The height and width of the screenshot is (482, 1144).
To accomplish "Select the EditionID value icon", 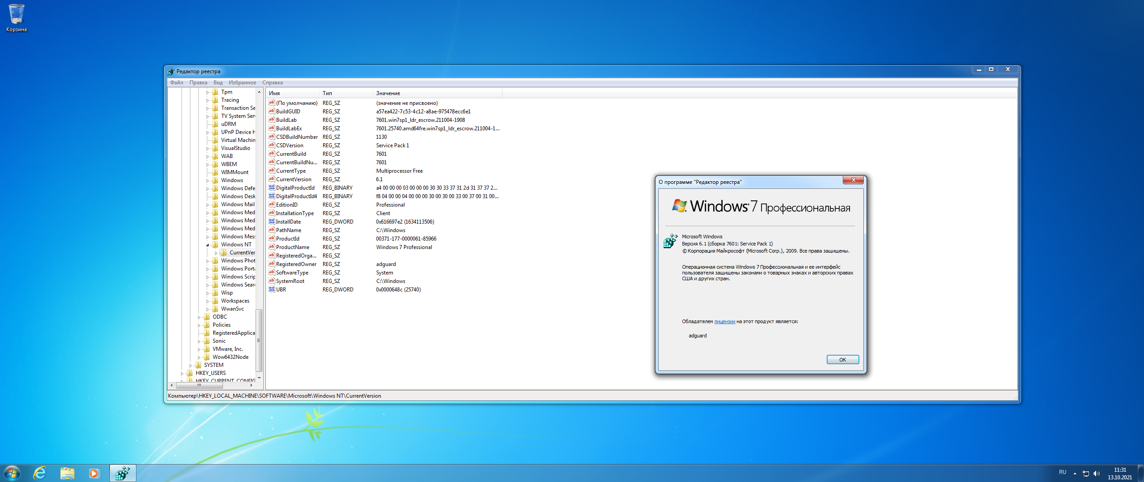I will pyautogui.click(x=271, y=204).
